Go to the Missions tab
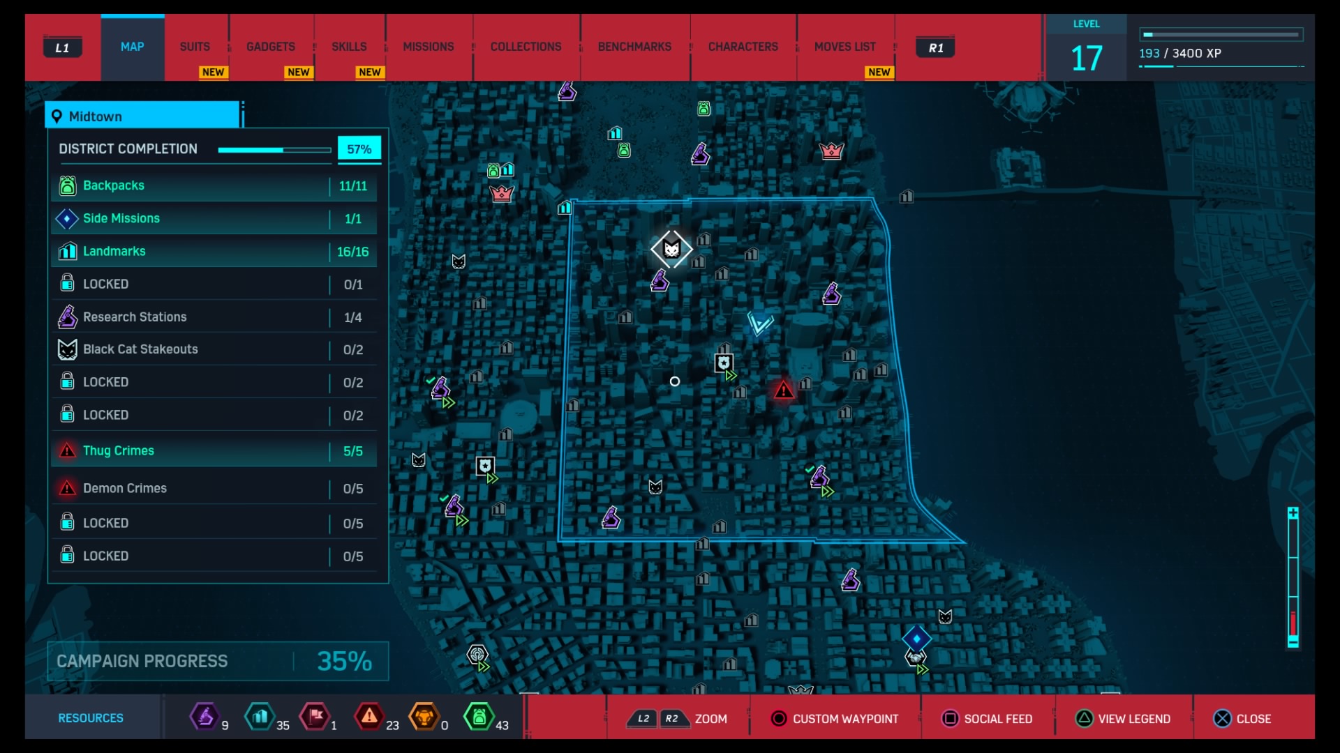The image size is (1340, 753). (x=429, y=47)
